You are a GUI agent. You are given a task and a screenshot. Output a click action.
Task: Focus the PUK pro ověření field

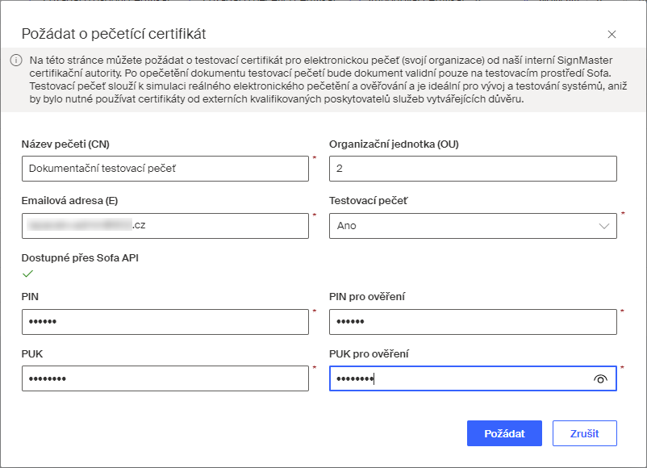[x=473, y=378]
